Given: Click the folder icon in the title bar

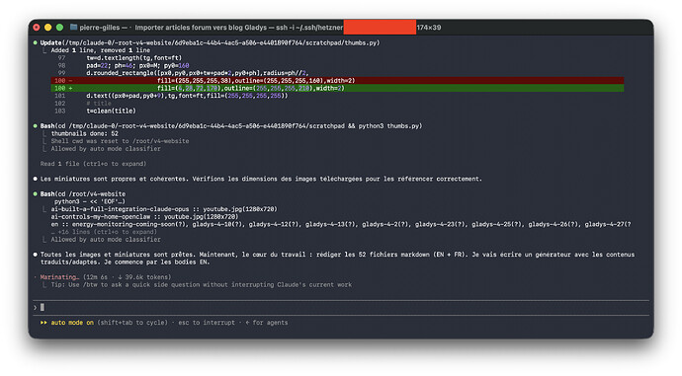Looking at the screenshot, I should click(73, 28).
